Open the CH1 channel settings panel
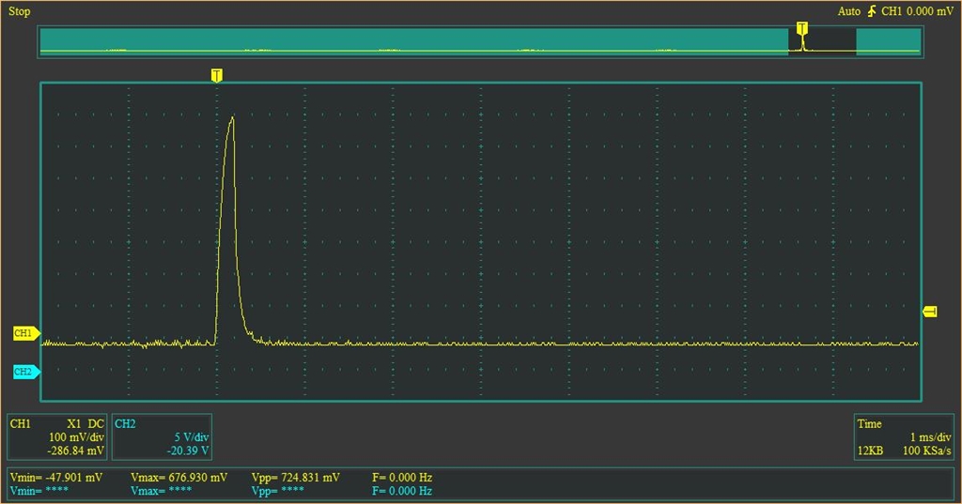The width and height of the screenshot is (962, 504). [x=57, y=437]
